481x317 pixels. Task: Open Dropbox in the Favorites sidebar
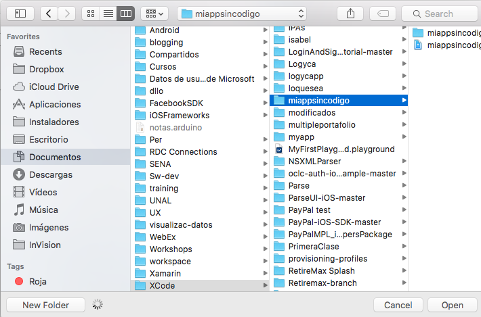pyautogui.click(x=46, y=69)
